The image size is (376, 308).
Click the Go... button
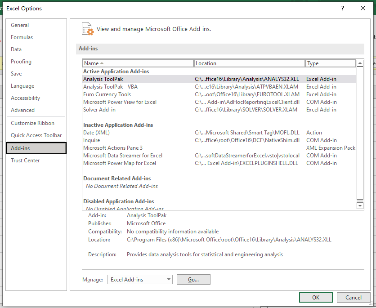click(193, 280)
